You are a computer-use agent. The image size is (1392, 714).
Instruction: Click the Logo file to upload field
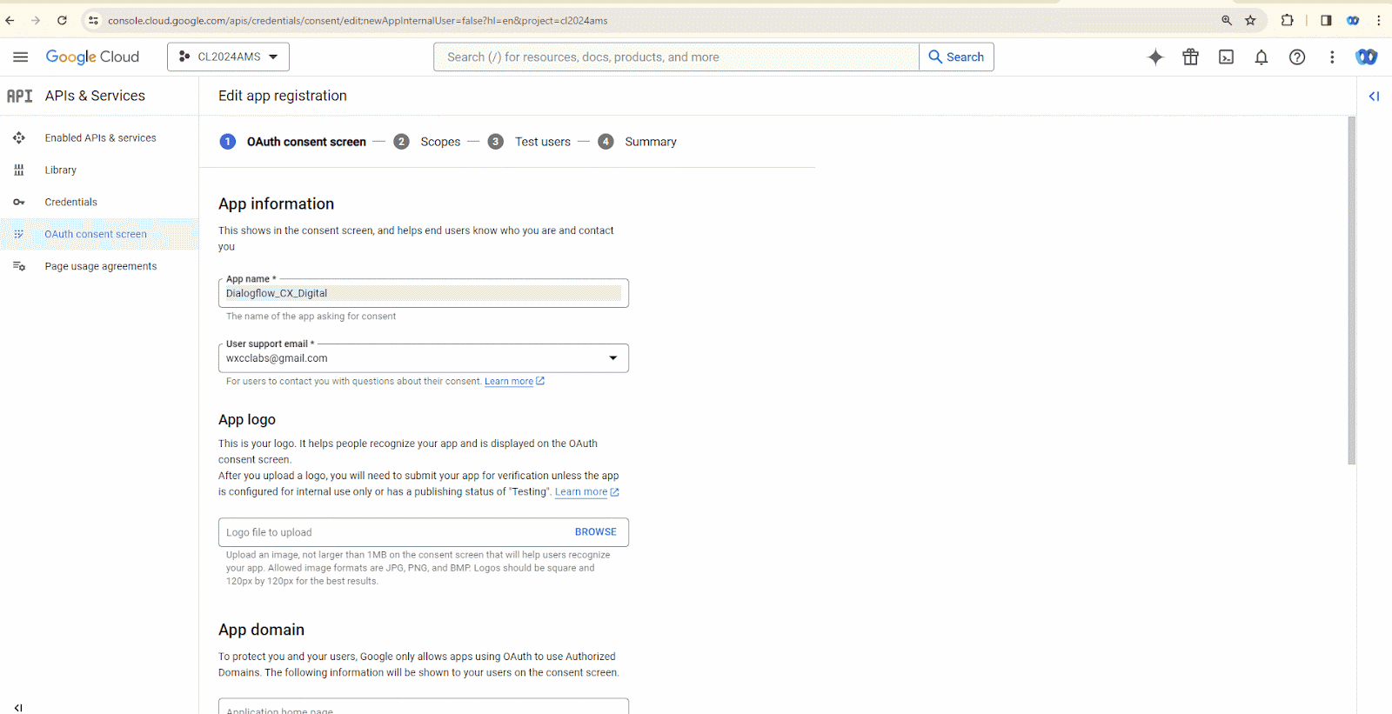tap(424, 532)
